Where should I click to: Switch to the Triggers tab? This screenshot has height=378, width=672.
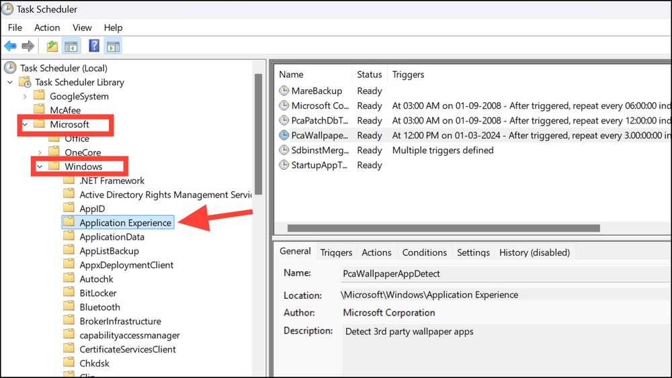pos(337,252)
